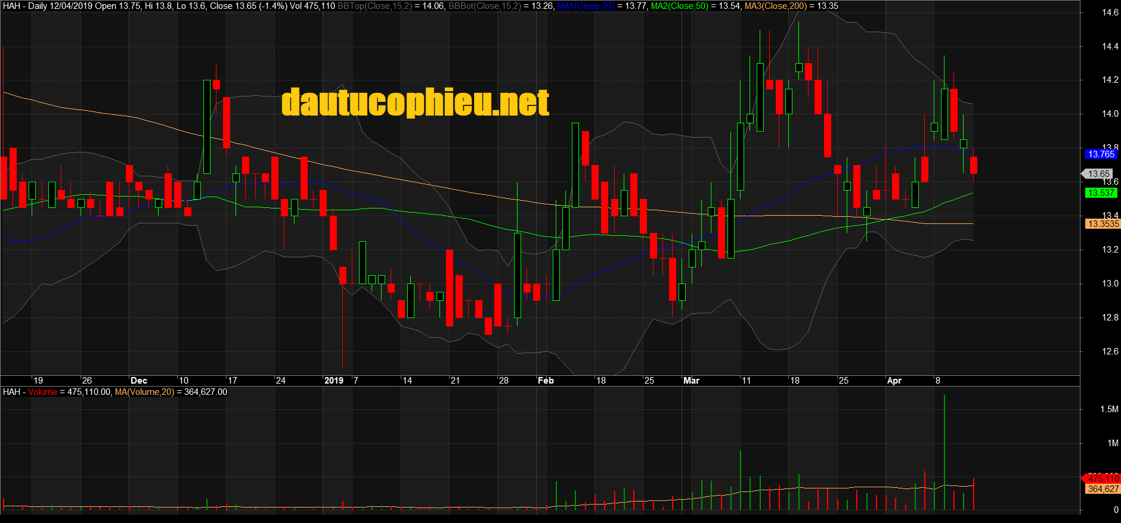Image resolution: width=1121 pixels, height=523 pixels.
Task: Click the 14.4 price axis label
Action: click(1110, 46)
